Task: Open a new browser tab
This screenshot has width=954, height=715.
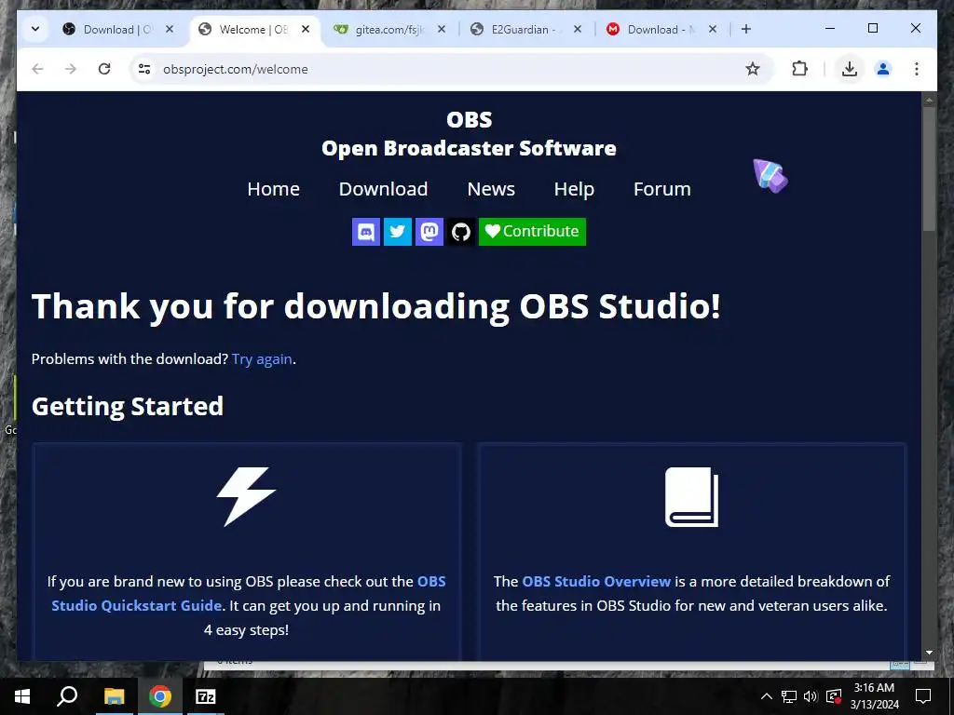Action: (746, 29)
